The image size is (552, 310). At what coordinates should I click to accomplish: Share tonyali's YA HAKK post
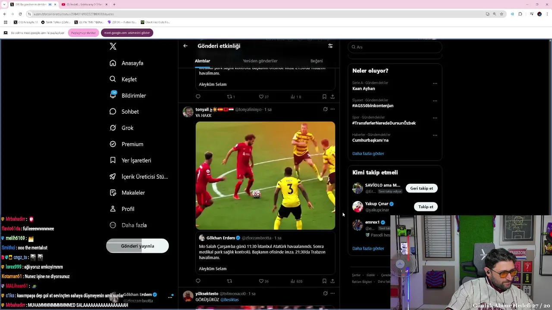click(332, 281)
